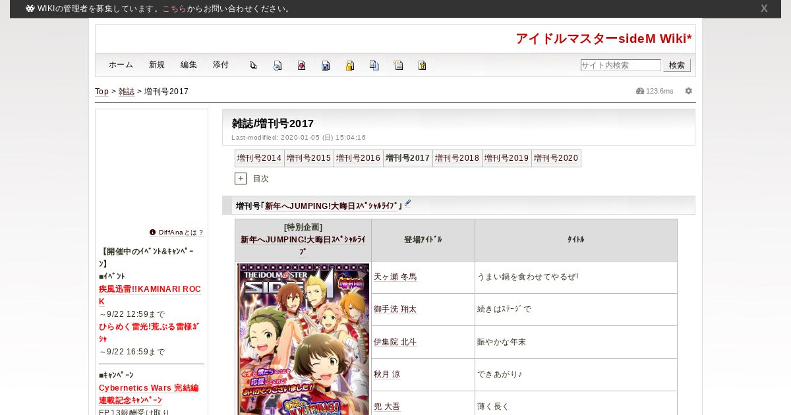Open the 疾風迅雷!!KAMINARI ROCK event link

(150, 295)
